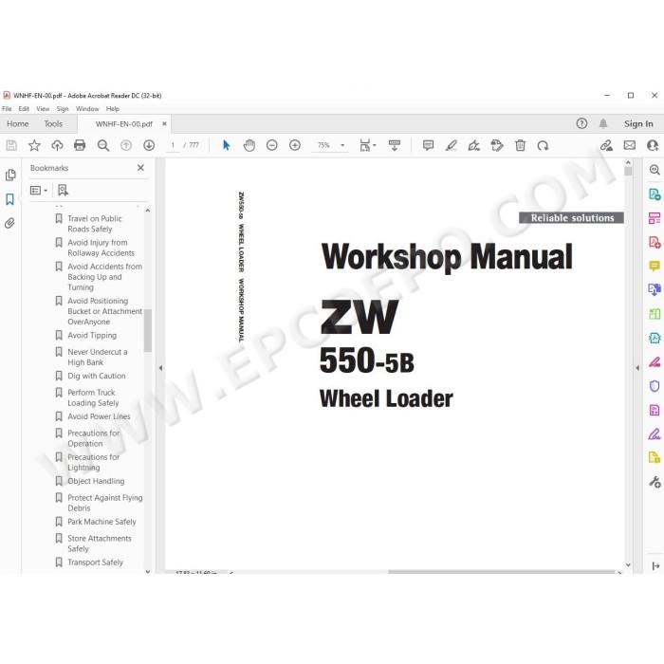Open bookmark options list dropdown
Viewport: 664px width, 664px height.
click(39, 191)
